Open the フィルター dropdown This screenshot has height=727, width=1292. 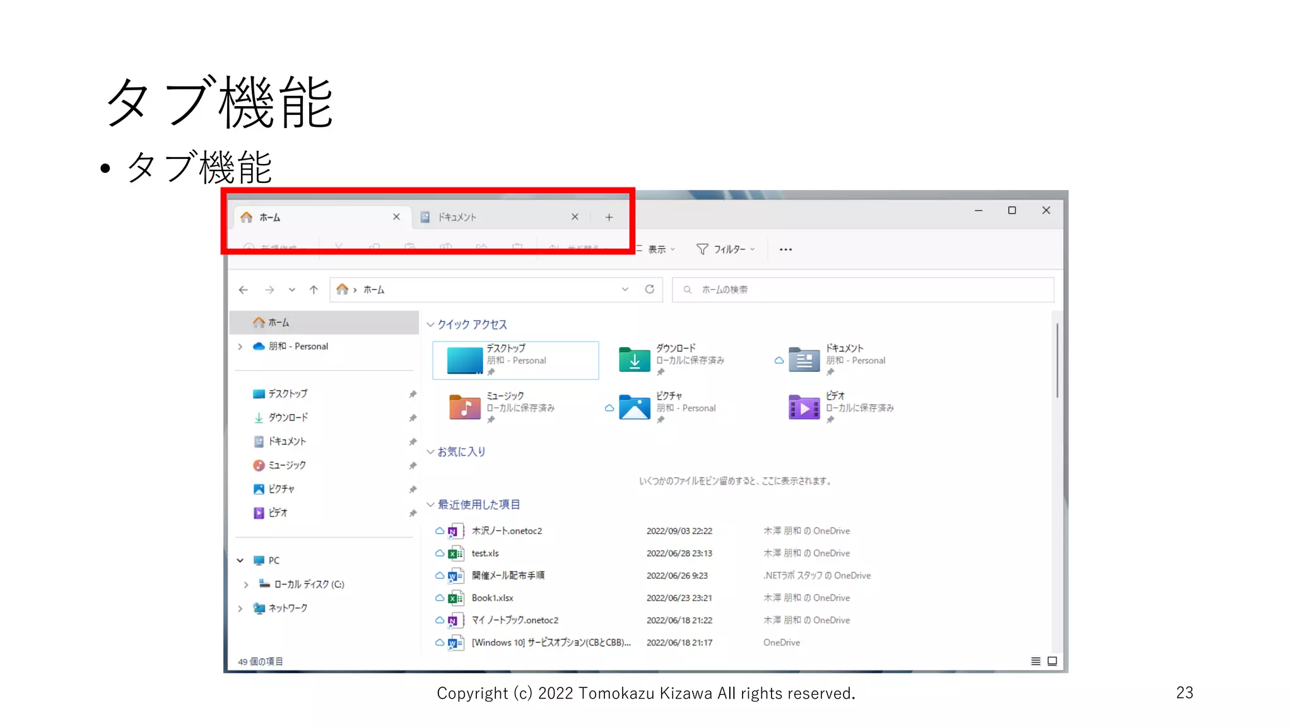click(x=725, y=249)
